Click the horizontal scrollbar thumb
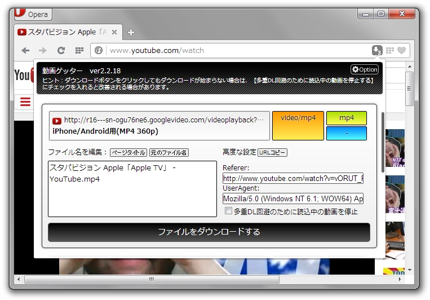Image resolution: width=430 pixels, height=300 pixels. [x=152, y=279]
